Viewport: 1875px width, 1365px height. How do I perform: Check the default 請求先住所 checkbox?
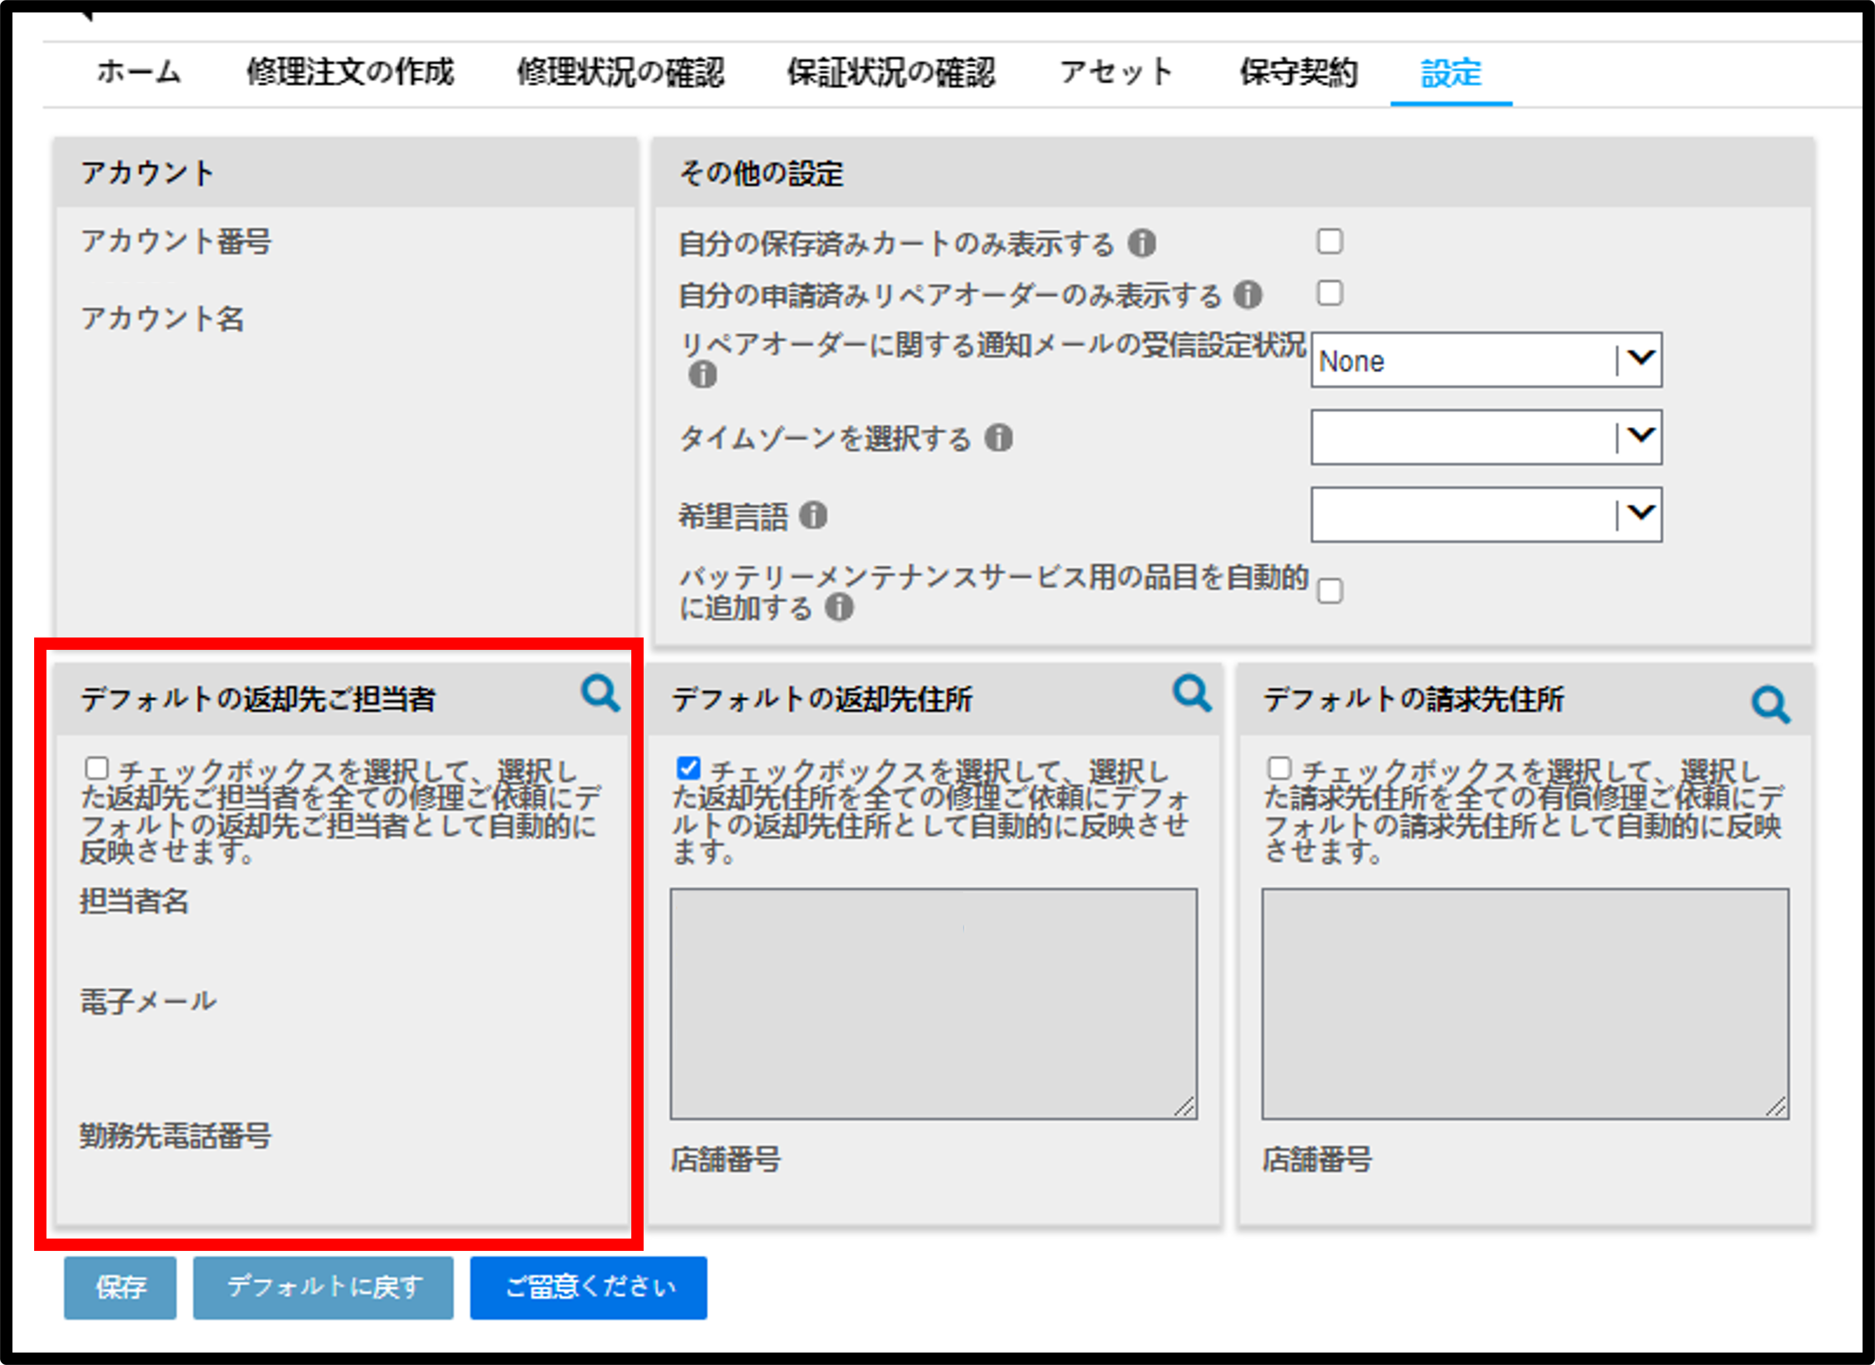coord(1280,769)
